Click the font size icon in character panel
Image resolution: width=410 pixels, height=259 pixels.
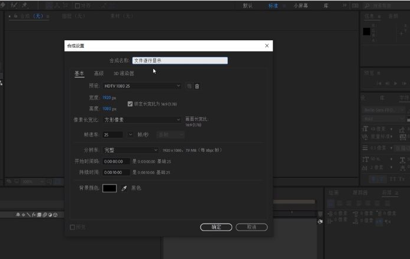click(x=365, y=129)
